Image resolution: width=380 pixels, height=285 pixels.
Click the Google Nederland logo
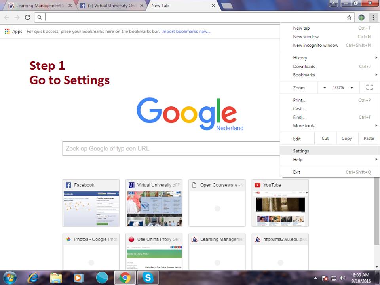pyautogui.click(x=190, y=114)
